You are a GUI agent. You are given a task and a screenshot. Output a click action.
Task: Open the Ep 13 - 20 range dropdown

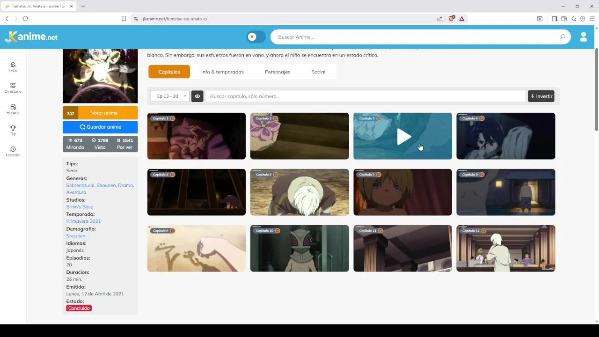click(170, 96)
